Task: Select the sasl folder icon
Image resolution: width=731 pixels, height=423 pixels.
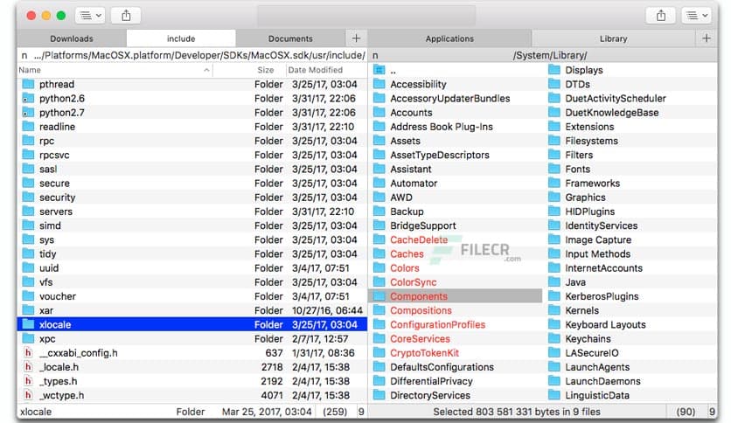Action: pyautogui.click(x=29, y=169)
